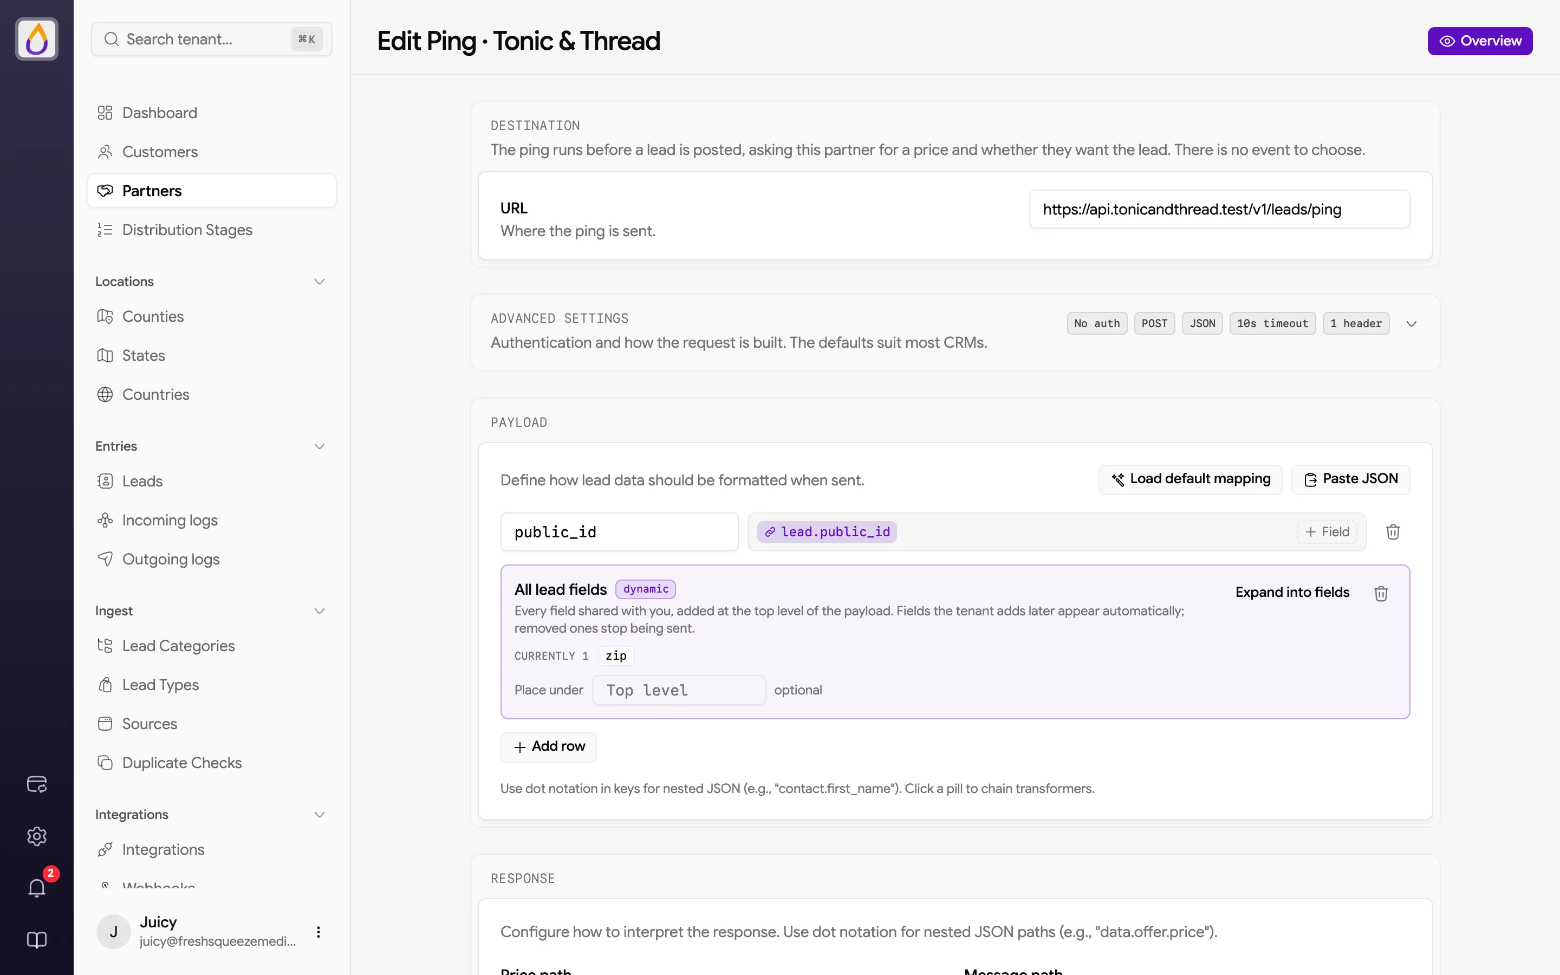Open the notifications bell icon
1560x975 pixels.
(x=37, y=888)
